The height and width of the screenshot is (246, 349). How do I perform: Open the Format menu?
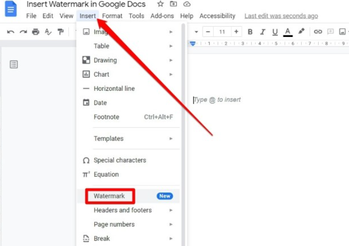coord(112,16)
